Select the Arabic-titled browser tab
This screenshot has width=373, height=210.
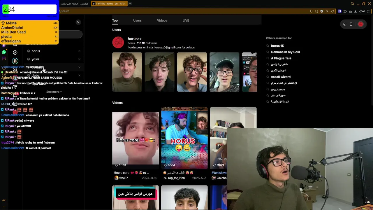(x=74, y=3)
